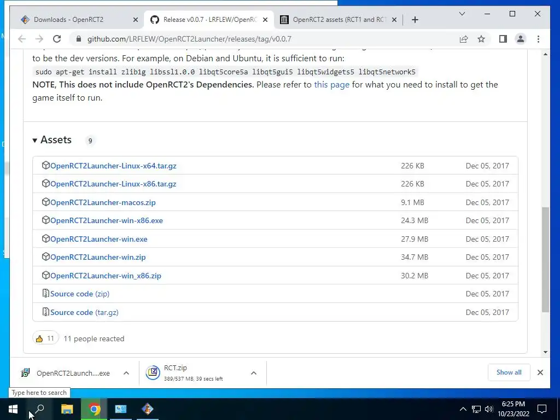Open the OpenRCT2 launcher taskbar icon
This screenshot has height=420, width=560.
click(148, 409)
